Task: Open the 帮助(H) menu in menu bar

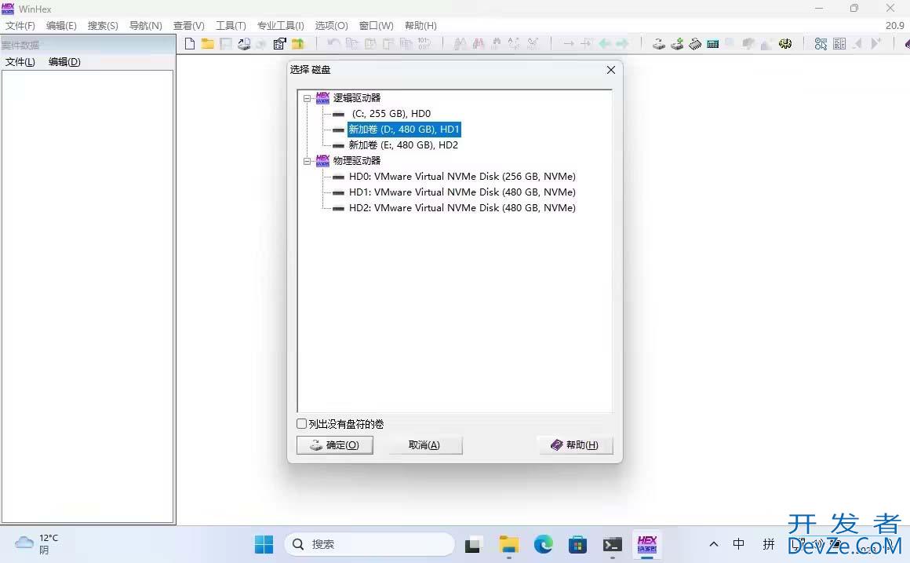Action: click(x=420, y=26)
